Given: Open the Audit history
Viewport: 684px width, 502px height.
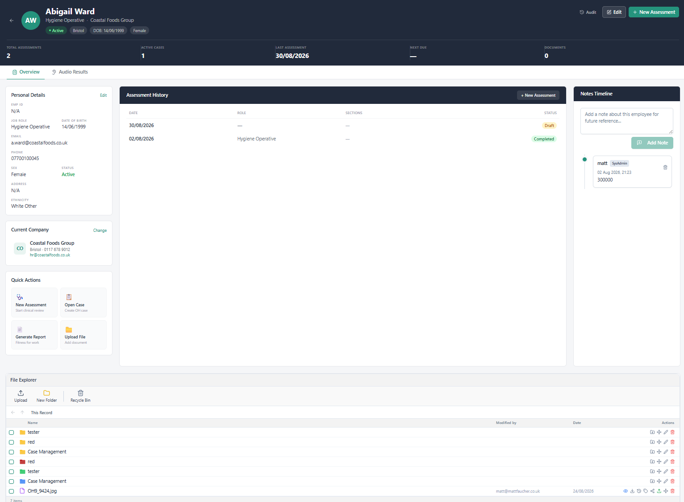Looking at the screenshot, I should (x=588, y=12).
